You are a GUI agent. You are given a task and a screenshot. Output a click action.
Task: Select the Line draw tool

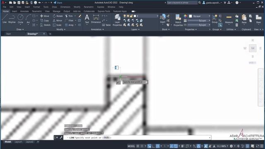point(5,19)
